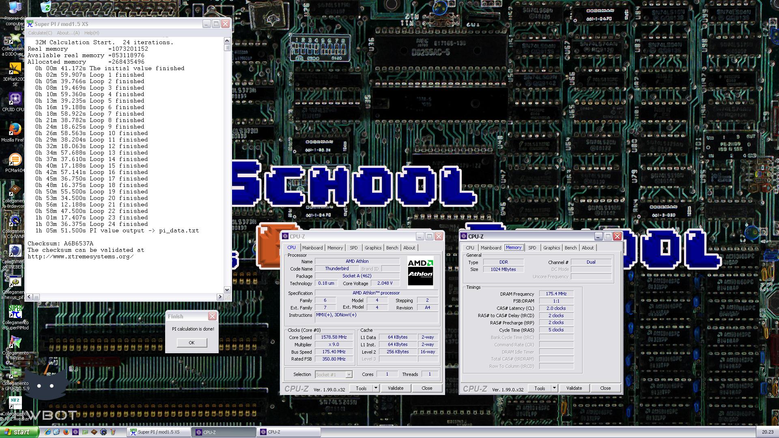Confirm OK in the Finish dialog

tap(192, 343)
